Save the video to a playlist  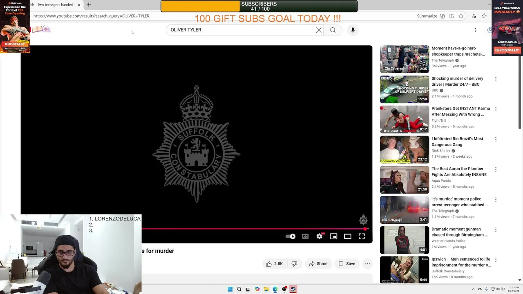[346, 264]
